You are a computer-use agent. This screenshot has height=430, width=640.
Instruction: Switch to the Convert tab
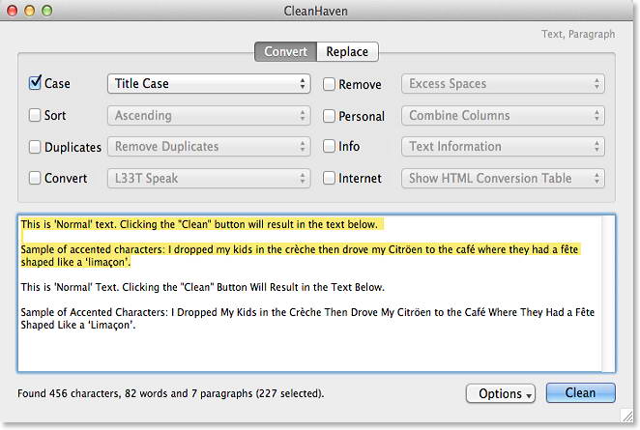(285, 52)
